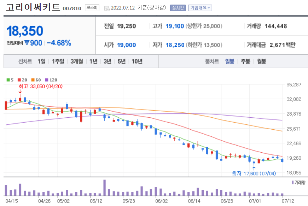Click the 실시간 button

click(178, 8)
